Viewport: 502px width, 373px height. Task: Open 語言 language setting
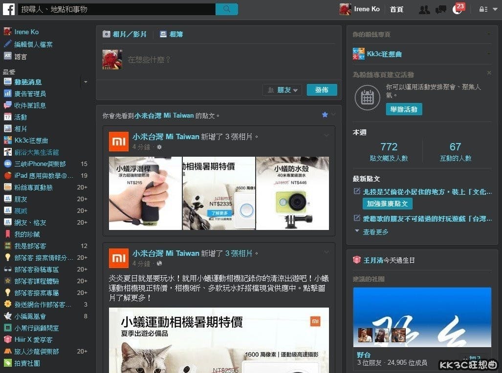(21, 57)
